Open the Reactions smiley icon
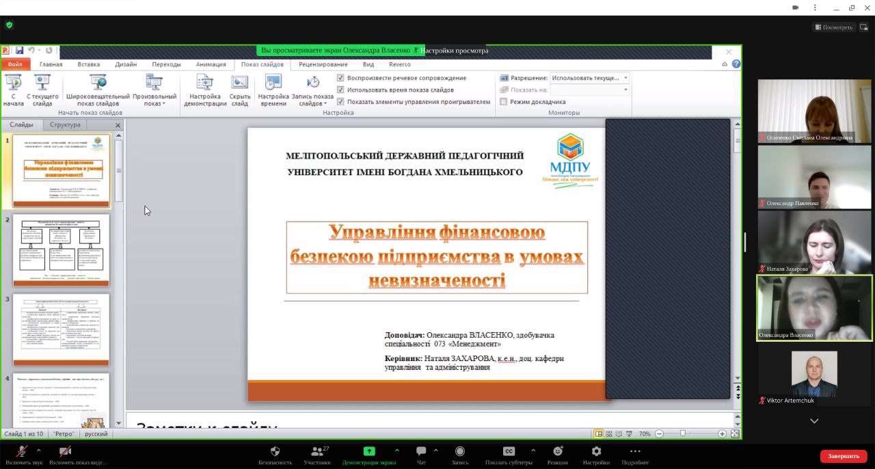 pos(558,451)
